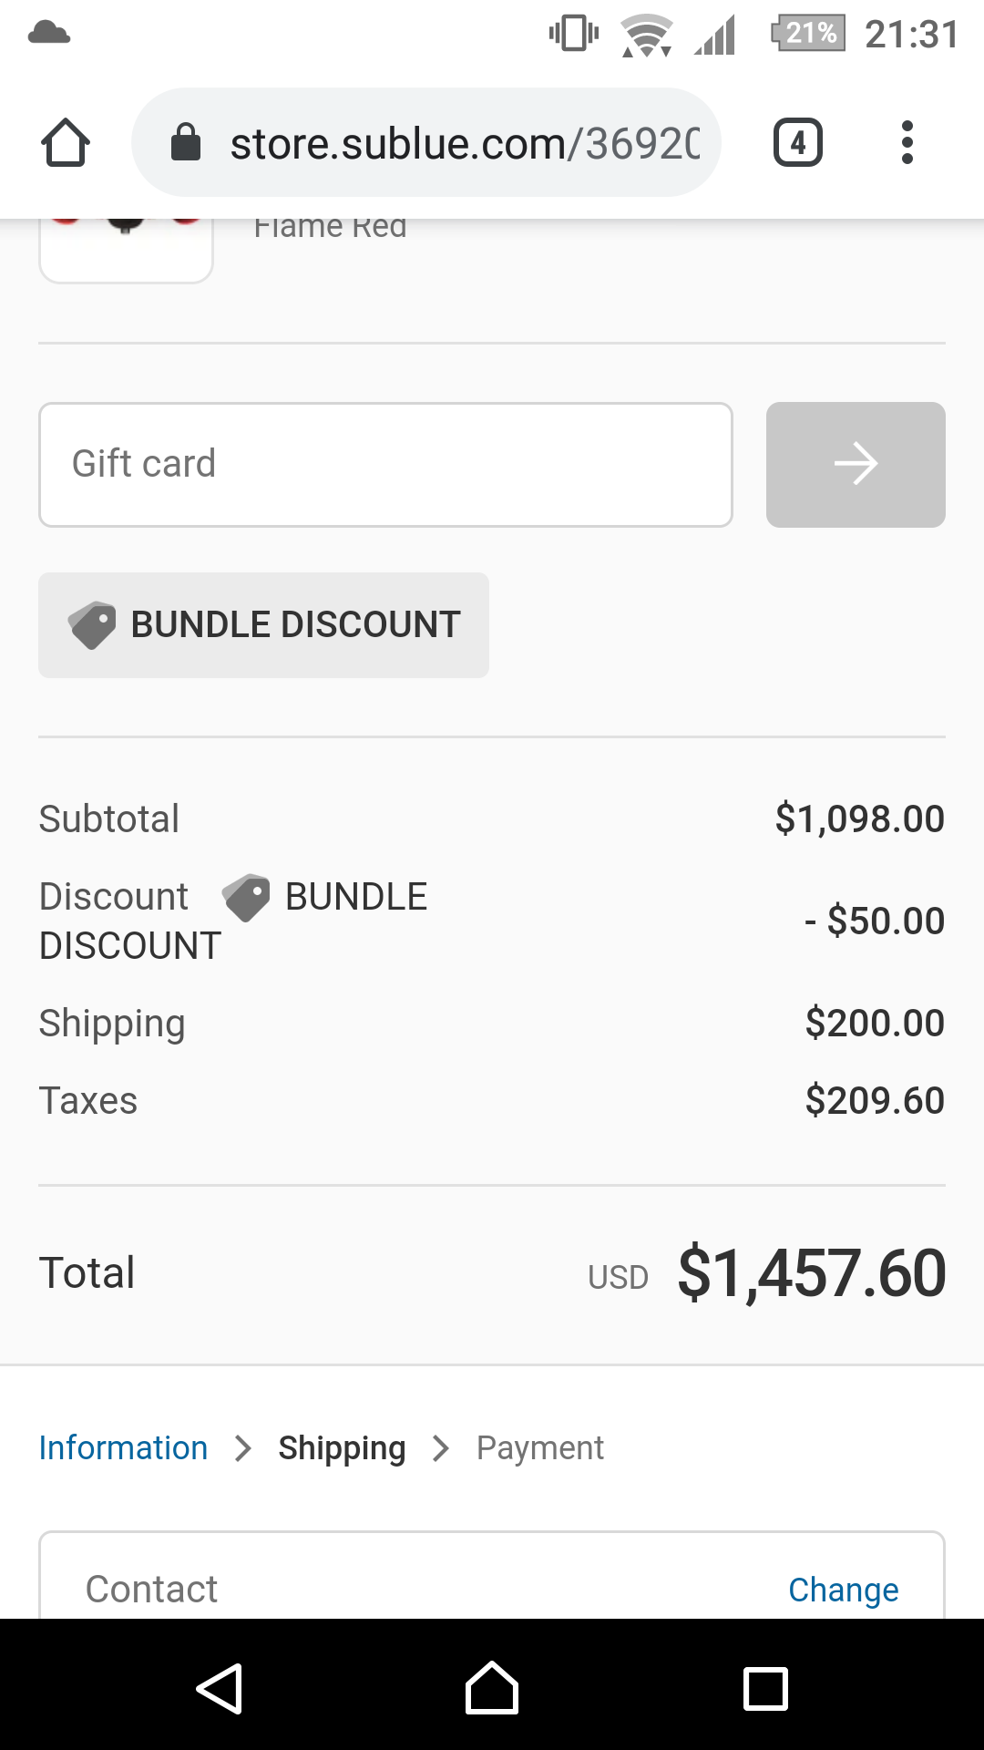Go to the Information breadcrumb step
This screenshot has width=984, height=1750.
click(123, 1447)
